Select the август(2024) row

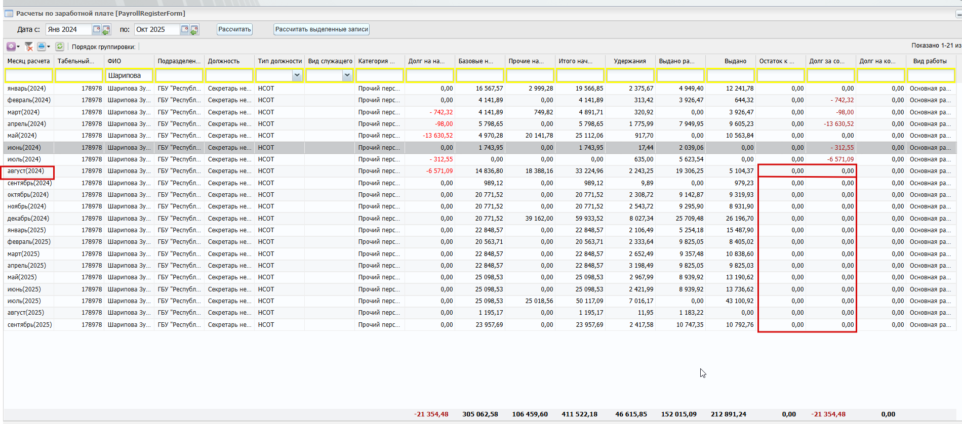(26, 171)
